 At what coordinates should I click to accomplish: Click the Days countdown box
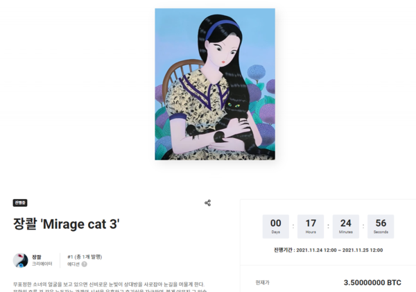pos(276,226)
